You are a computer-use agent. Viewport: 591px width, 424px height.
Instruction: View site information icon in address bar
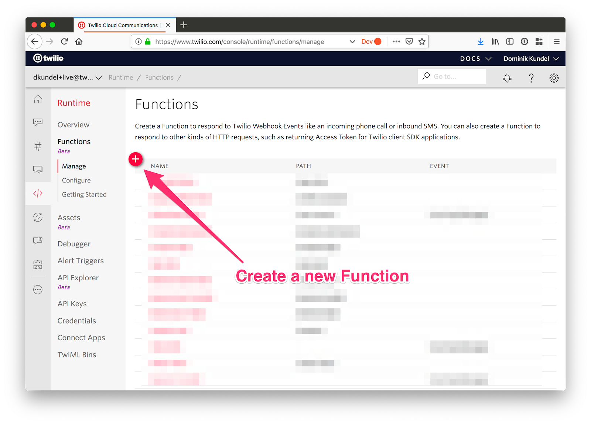pos(139,41)
